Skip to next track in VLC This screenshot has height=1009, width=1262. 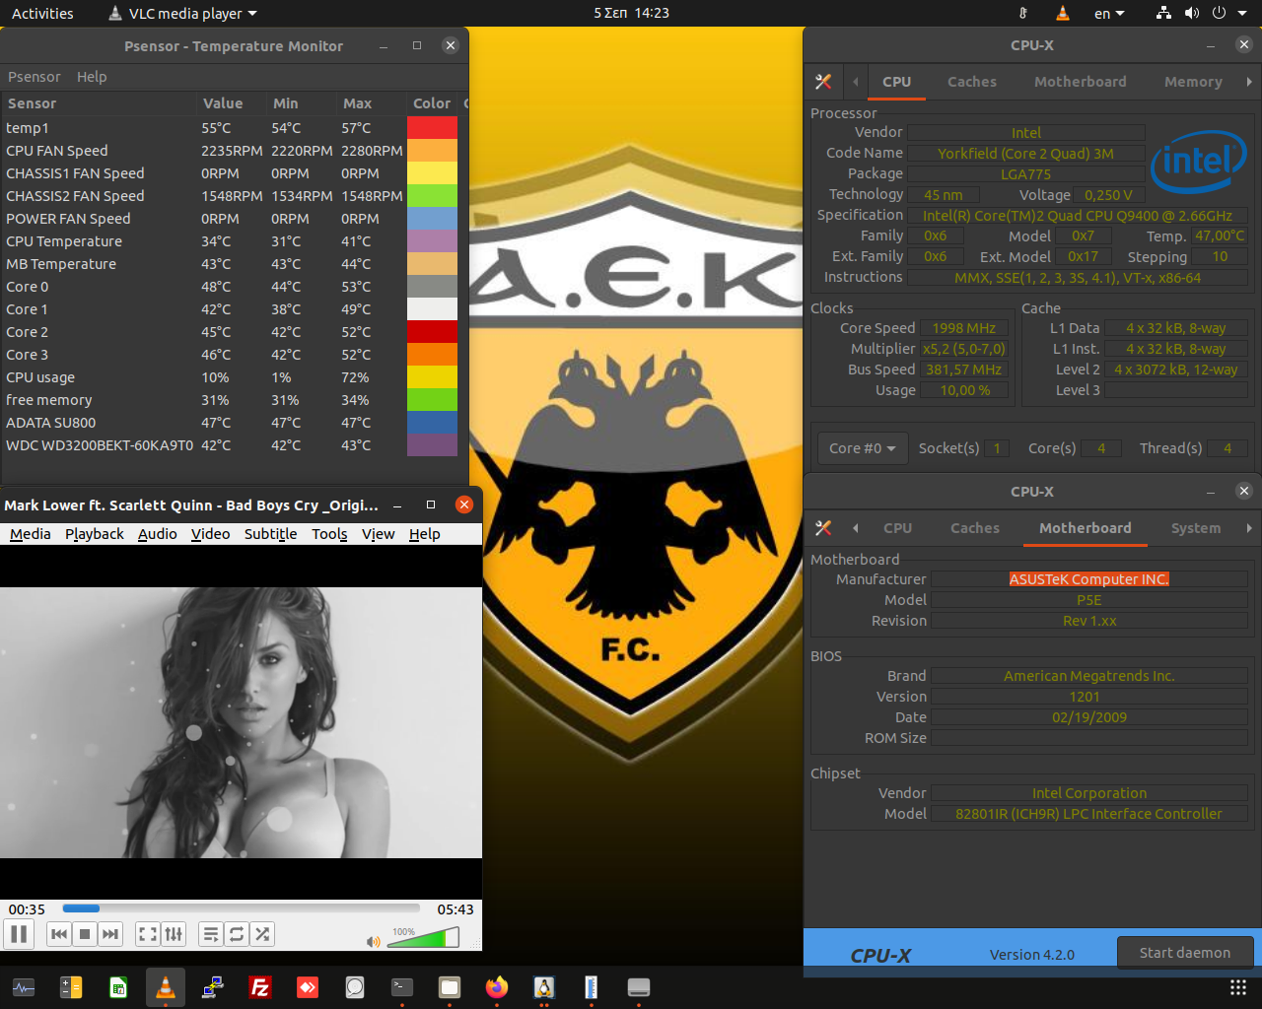(110, 934)
